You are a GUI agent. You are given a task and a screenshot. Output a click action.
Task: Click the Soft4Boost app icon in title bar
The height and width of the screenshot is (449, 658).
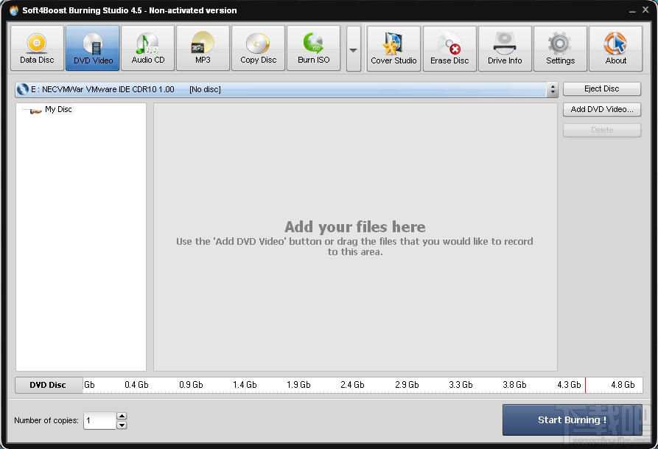click(14, 10)
